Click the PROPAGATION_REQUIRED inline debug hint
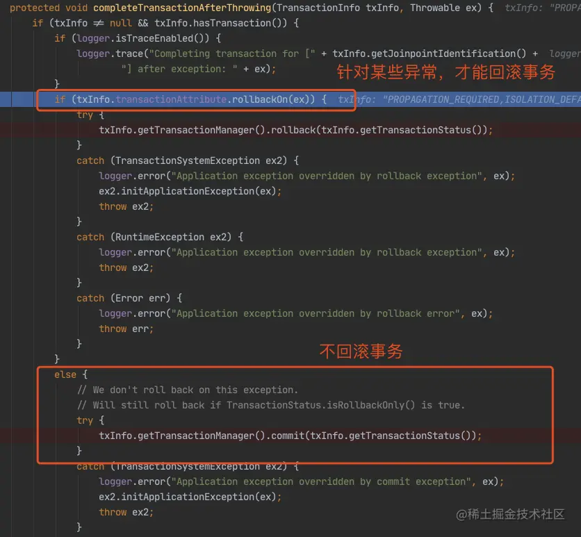This screenshot has height=537, width=581. [459, 99]
